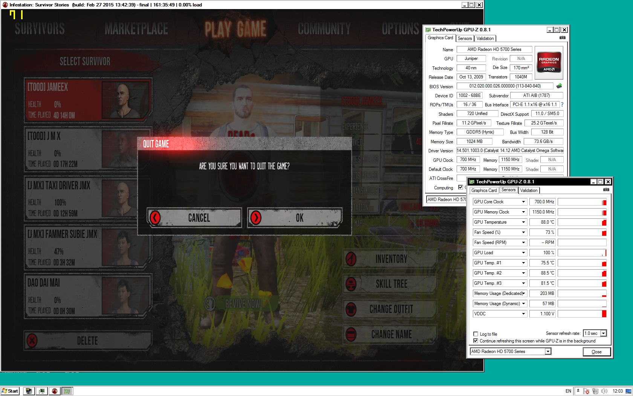Click the network tray icon
Viewport: 633px width, 396px height.
pos(595,391)
